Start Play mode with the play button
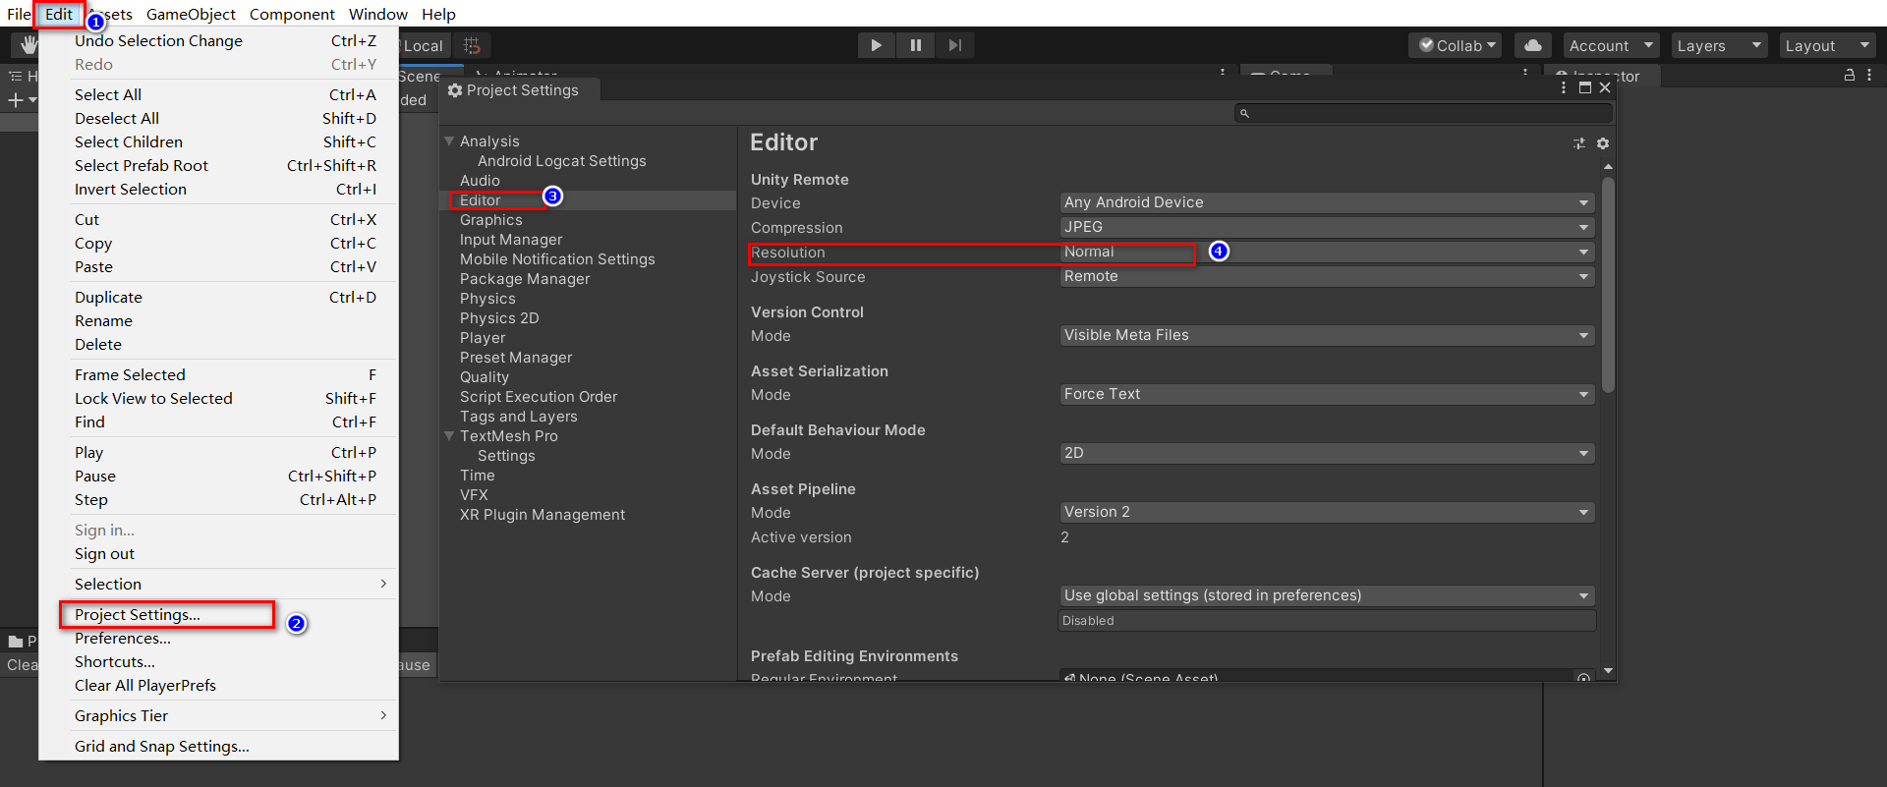Image resolution: width=1887 pixels, height=787 pixels. point(876,45)
